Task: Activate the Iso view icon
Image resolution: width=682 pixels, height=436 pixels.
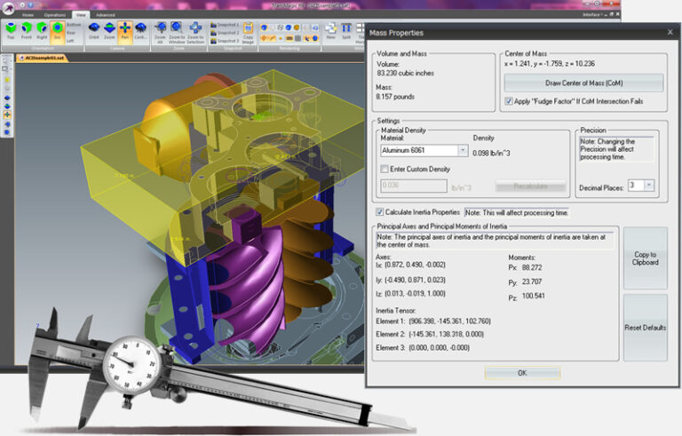Action: [x=57, y=31]
